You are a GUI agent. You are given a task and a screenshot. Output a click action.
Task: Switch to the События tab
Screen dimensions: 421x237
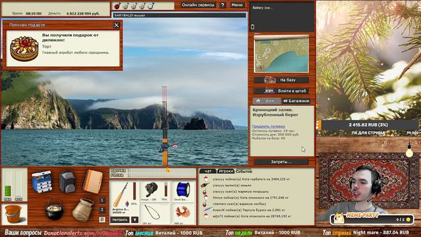(243, 171)
